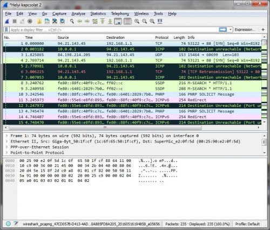The height and width of the screenshot is (230, 270).
Task: Open the Capture menu
Action: click(x=59, y=13)
